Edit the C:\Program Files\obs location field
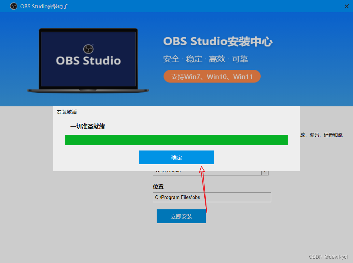 click(212, 198)
